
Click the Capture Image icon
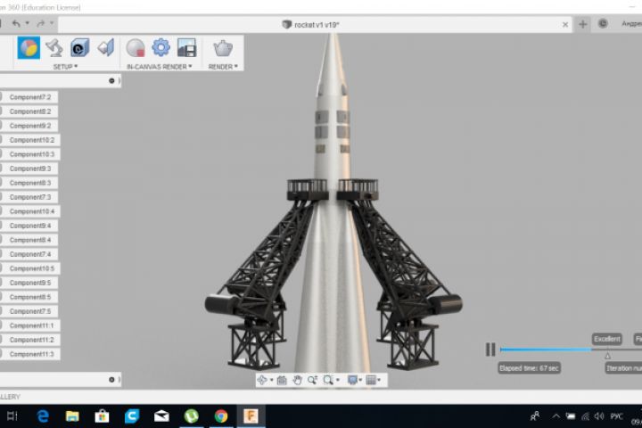[186, 47]
